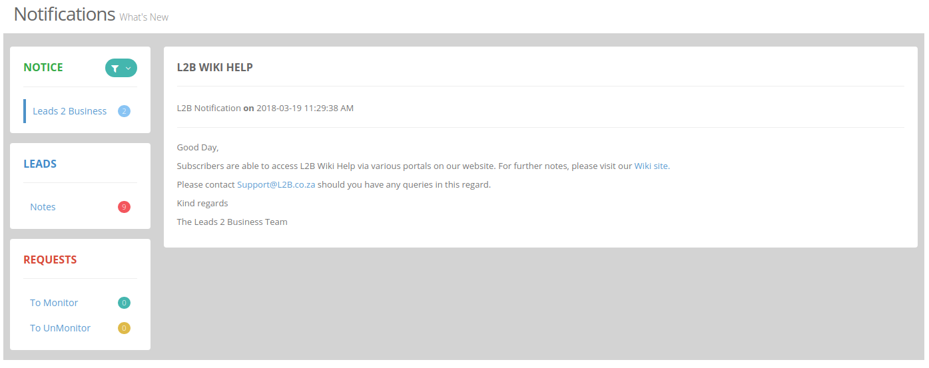929x368 pixels.
Task: Click the funnel filter icon
Action: click(x=115, y=69)
